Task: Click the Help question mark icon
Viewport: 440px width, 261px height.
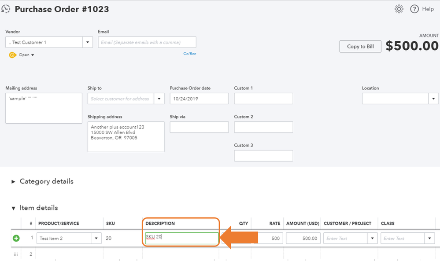Action: [x=414, y=9]
